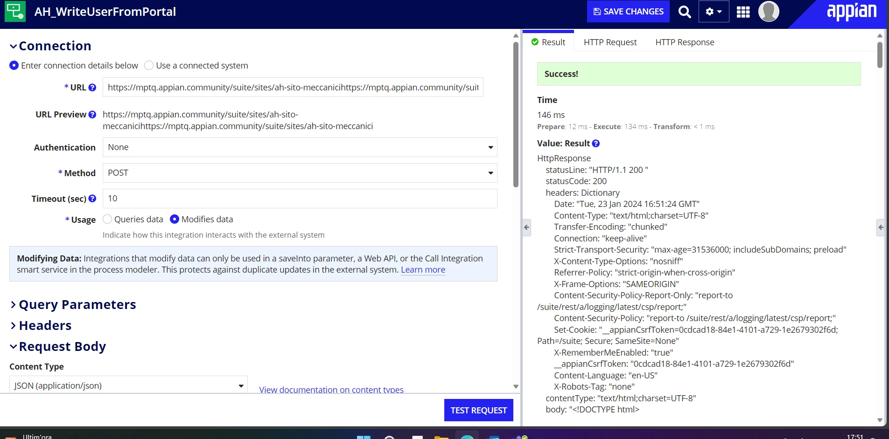Open the Content Type dropdown
Image resolution: width=889 pixels, height=439 pixels.
point(128,385)
